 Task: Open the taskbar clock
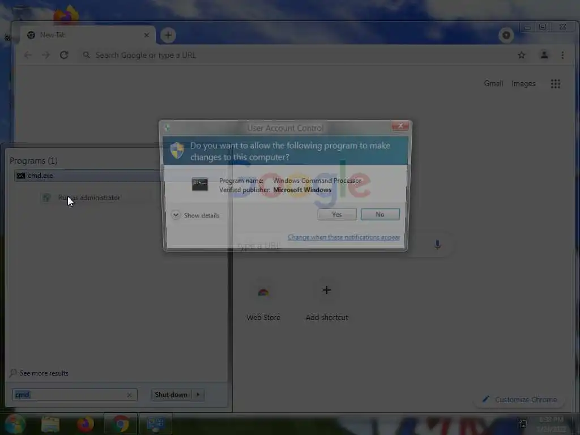click(x=551, y=424)
